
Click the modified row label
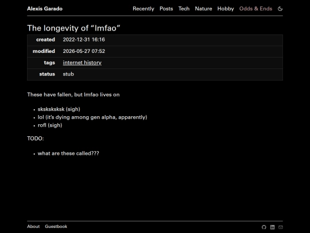click(44, 51)
